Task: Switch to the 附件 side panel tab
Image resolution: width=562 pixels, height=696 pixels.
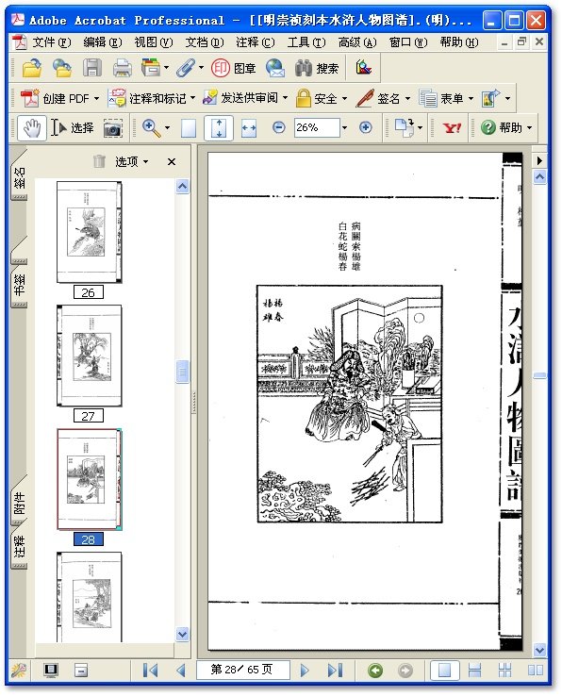Action: pyautogui.click(x=19, y=503)
